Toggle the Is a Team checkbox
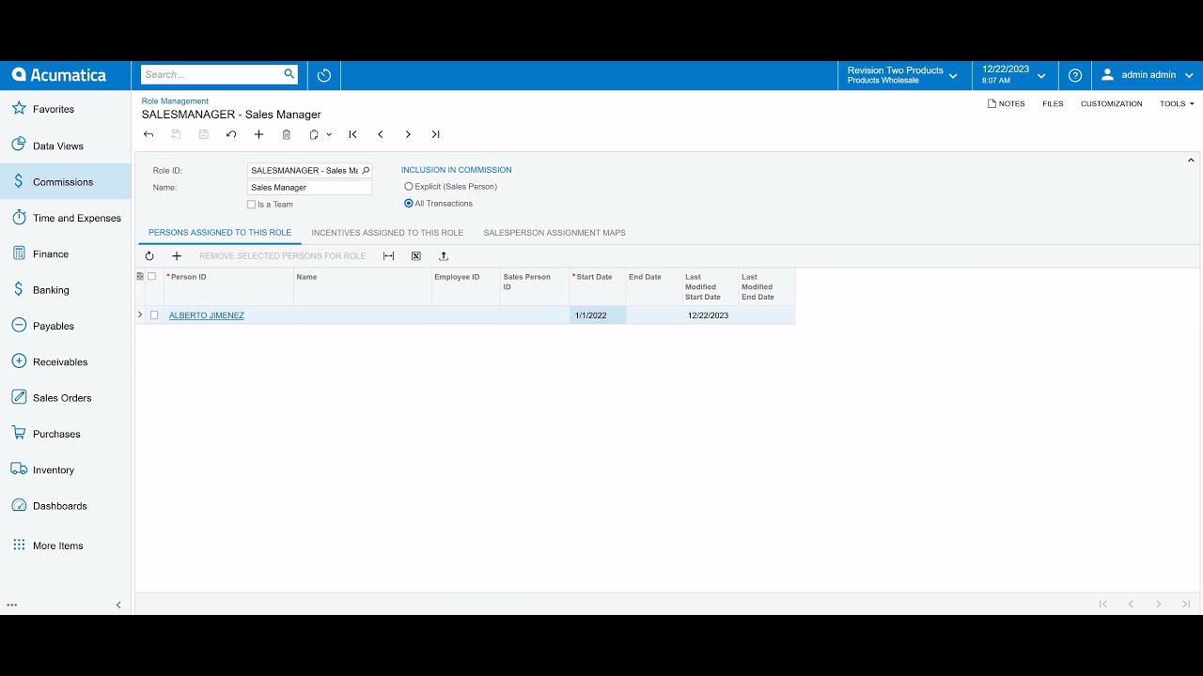The width and height of the screenshot is (1203, 676). (251, 204)
